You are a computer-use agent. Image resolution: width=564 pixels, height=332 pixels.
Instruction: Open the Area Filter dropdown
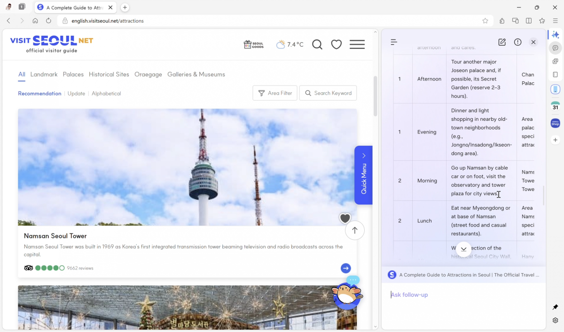pyautogui.click(x=275, y=93)
